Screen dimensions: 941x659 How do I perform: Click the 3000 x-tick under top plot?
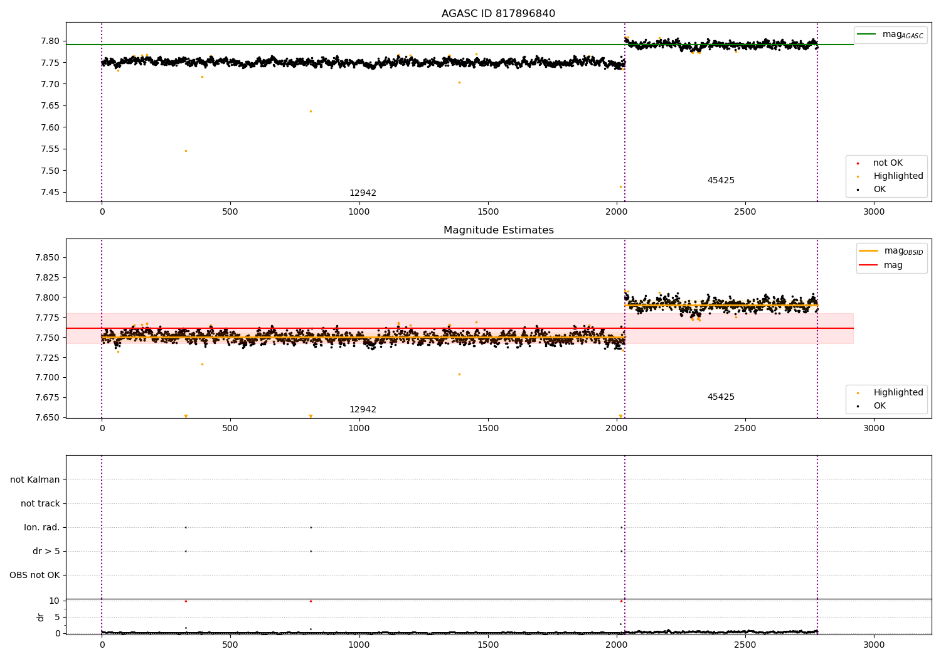click(x=874, y=212)
